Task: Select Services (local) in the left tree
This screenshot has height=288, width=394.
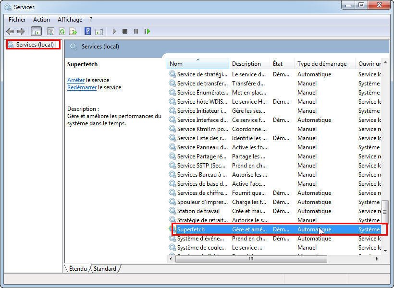Action: 35,45
